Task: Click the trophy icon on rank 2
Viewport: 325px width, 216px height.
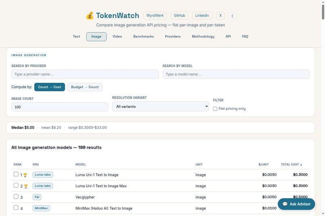Action: click(26, 186)
